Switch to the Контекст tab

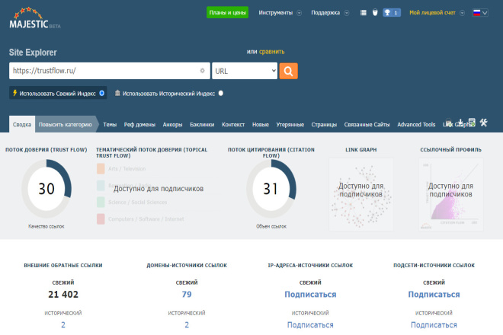point(233,124)
